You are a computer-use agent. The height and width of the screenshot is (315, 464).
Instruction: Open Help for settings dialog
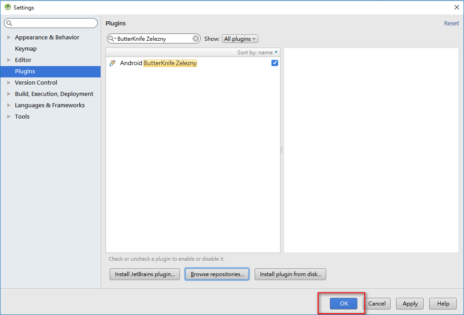coord(443,304)
